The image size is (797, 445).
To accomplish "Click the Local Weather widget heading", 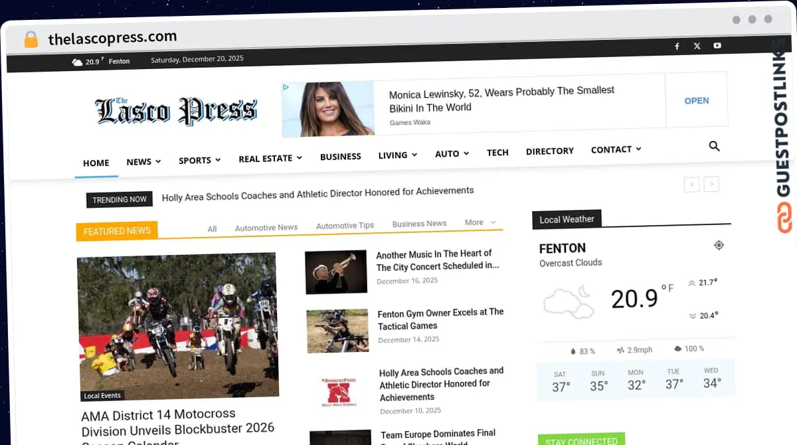I will 567,219.
